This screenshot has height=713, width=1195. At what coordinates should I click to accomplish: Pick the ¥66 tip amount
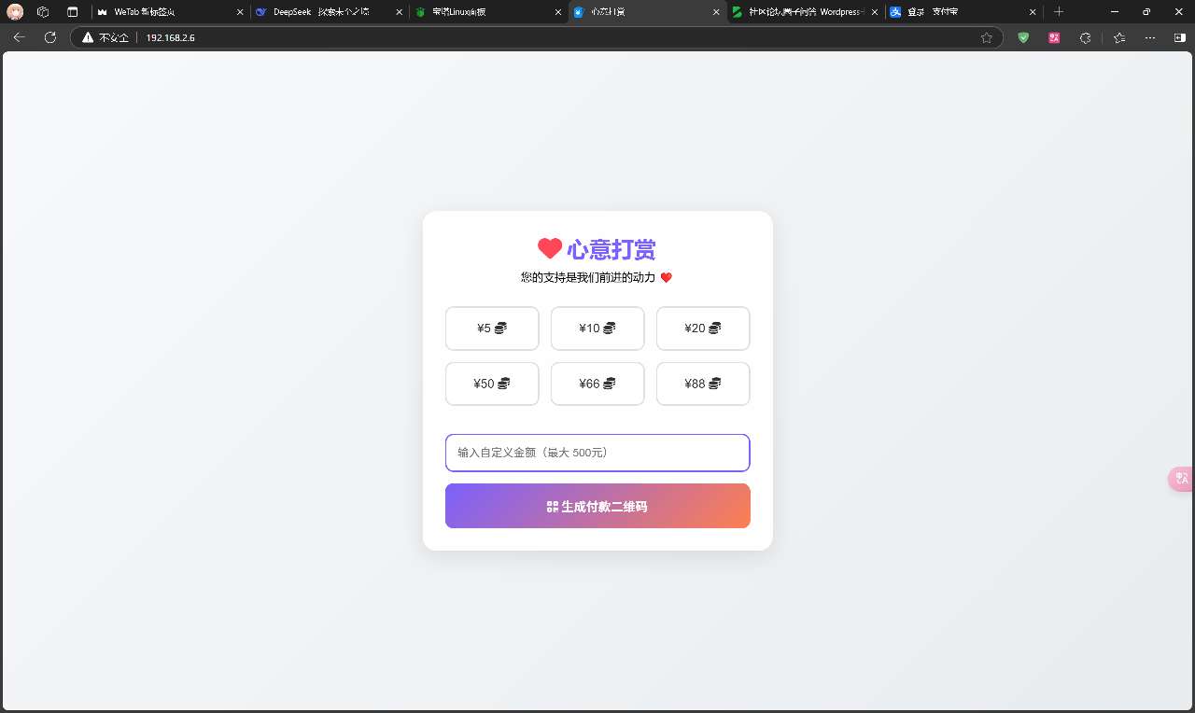click(597, 384)
